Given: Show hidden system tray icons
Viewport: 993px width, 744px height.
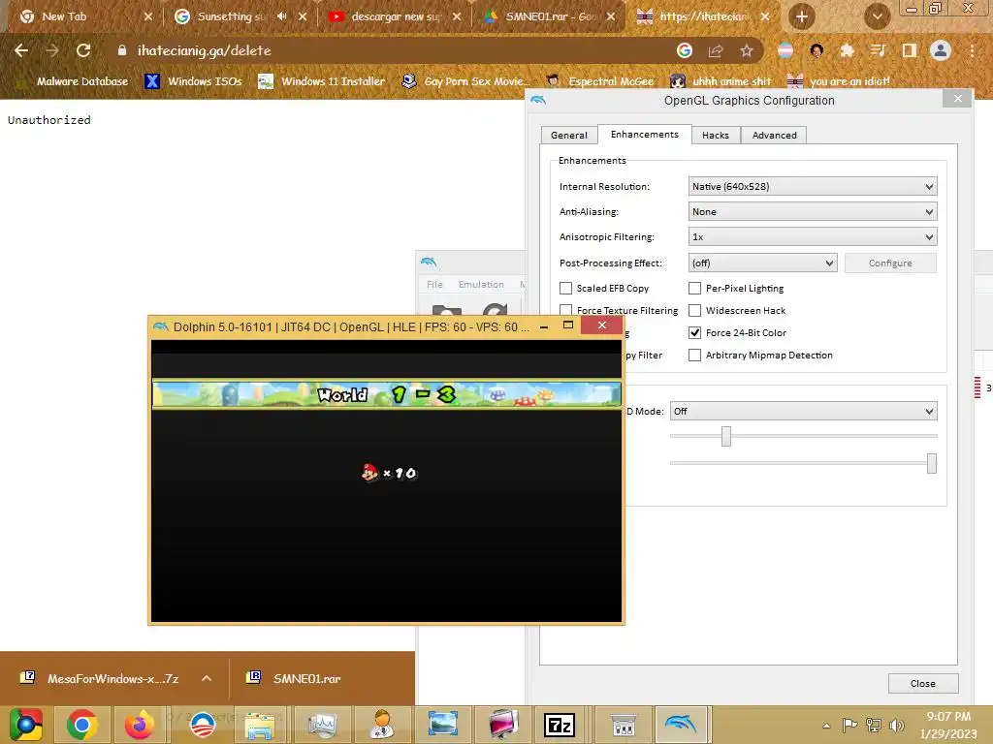Looking at the screenshot, I should pos(826,726).
